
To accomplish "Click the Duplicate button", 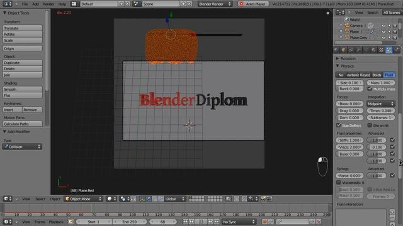I will click(23, 63).
